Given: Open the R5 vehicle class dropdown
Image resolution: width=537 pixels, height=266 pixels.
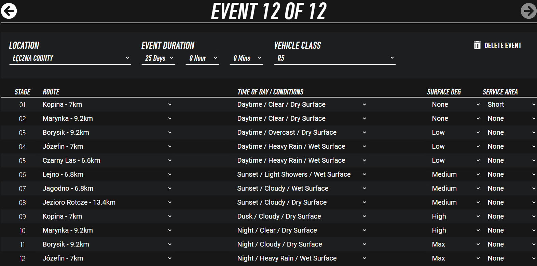Looking at the screenshot, I should click(335, 58).
